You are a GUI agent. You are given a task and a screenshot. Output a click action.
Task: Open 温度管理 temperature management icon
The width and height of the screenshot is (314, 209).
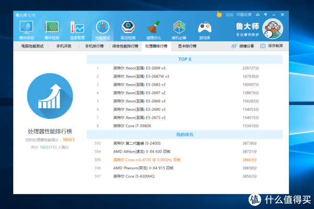coord(77,30)
